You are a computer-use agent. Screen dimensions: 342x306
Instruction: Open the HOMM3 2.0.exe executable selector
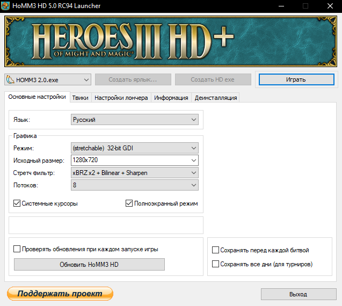point(48,79)
